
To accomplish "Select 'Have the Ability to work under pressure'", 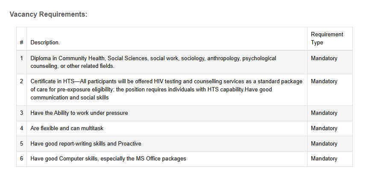I will coord(79,113).
